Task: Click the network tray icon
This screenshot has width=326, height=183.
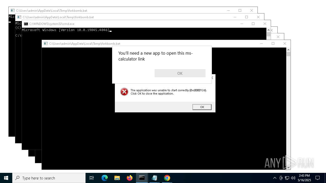Action: [x=287, y=178]
